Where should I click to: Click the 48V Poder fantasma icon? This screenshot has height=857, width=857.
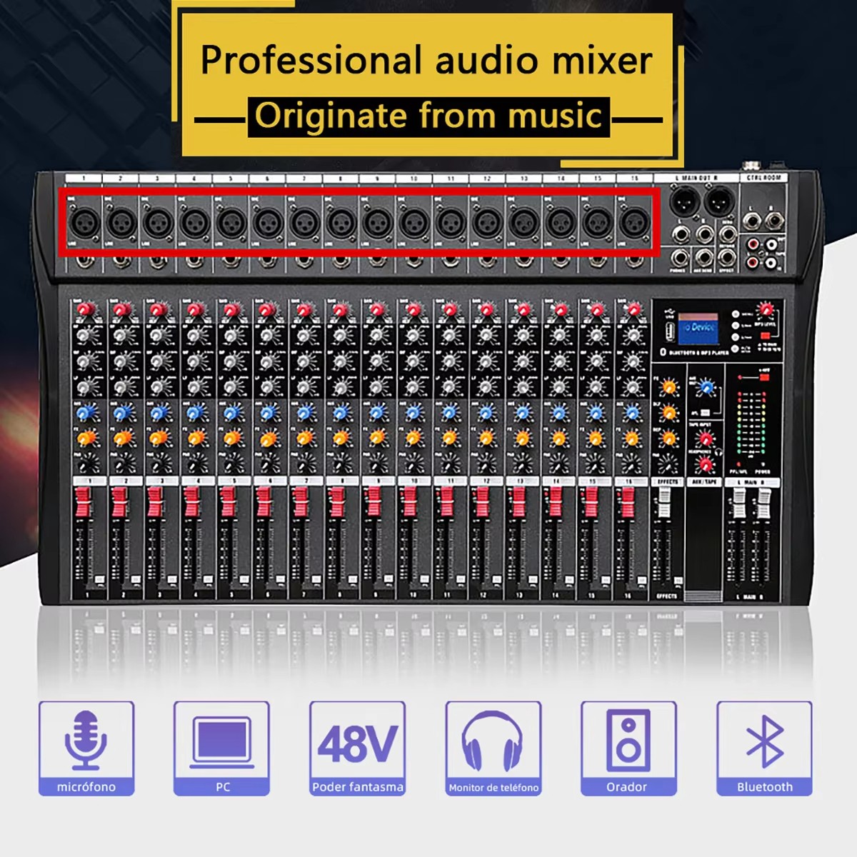pos(357,748)
